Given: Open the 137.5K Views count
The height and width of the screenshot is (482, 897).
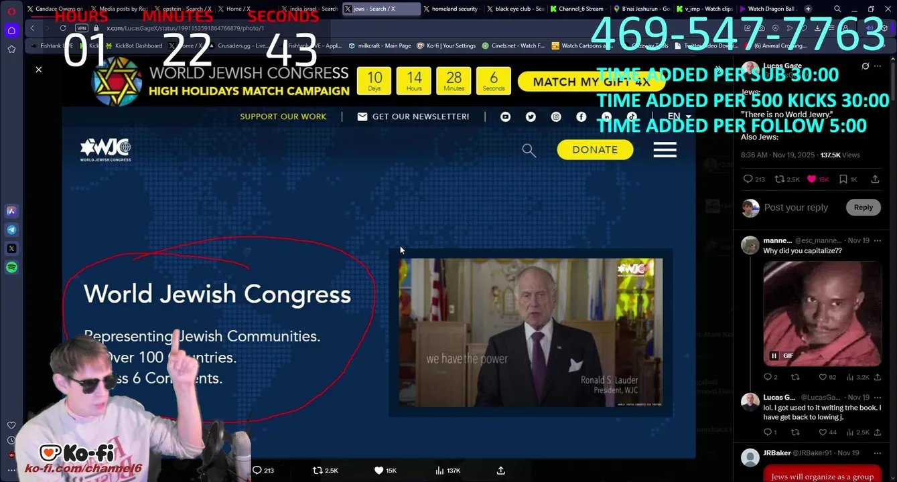Looking at the screenshot, I should tap(839, 155).
